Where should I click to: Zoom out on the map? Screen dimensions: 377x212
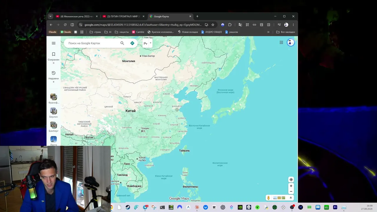pyautogui.click(x=291, y=191)
